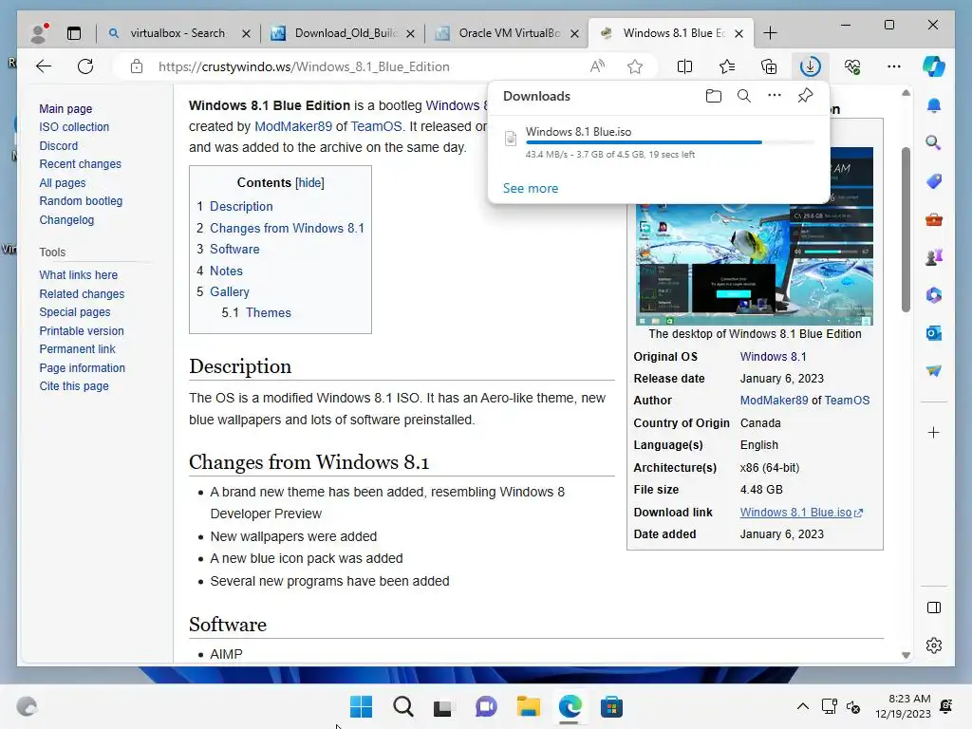Open File Explorer from taskbar
Screen dimensions: 972x729
coord(528,706)
